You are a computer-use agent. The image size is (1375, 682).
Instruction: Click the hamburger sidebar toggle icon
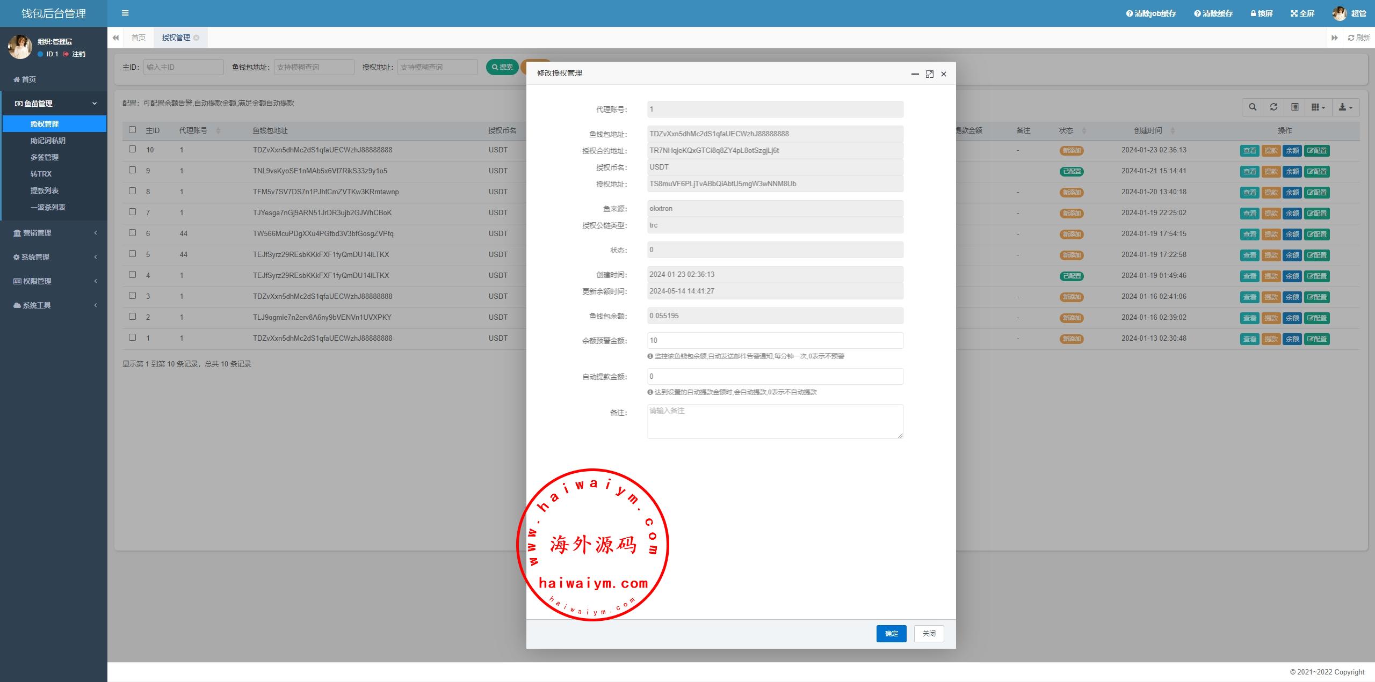coord(125,13)
